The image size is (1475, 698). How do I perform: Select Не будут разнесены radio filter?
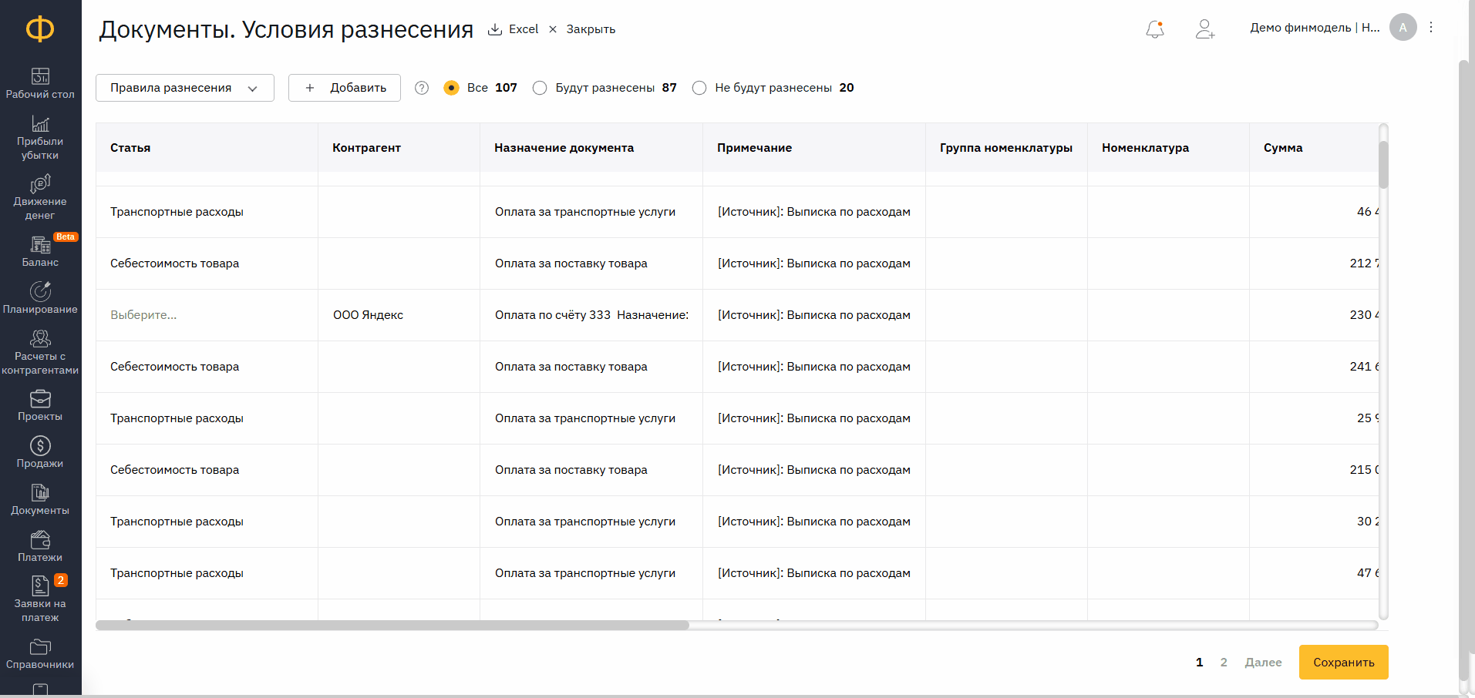pos(699,88)
